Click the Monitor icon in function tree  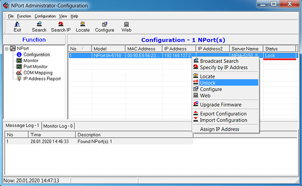click(19, 61)
